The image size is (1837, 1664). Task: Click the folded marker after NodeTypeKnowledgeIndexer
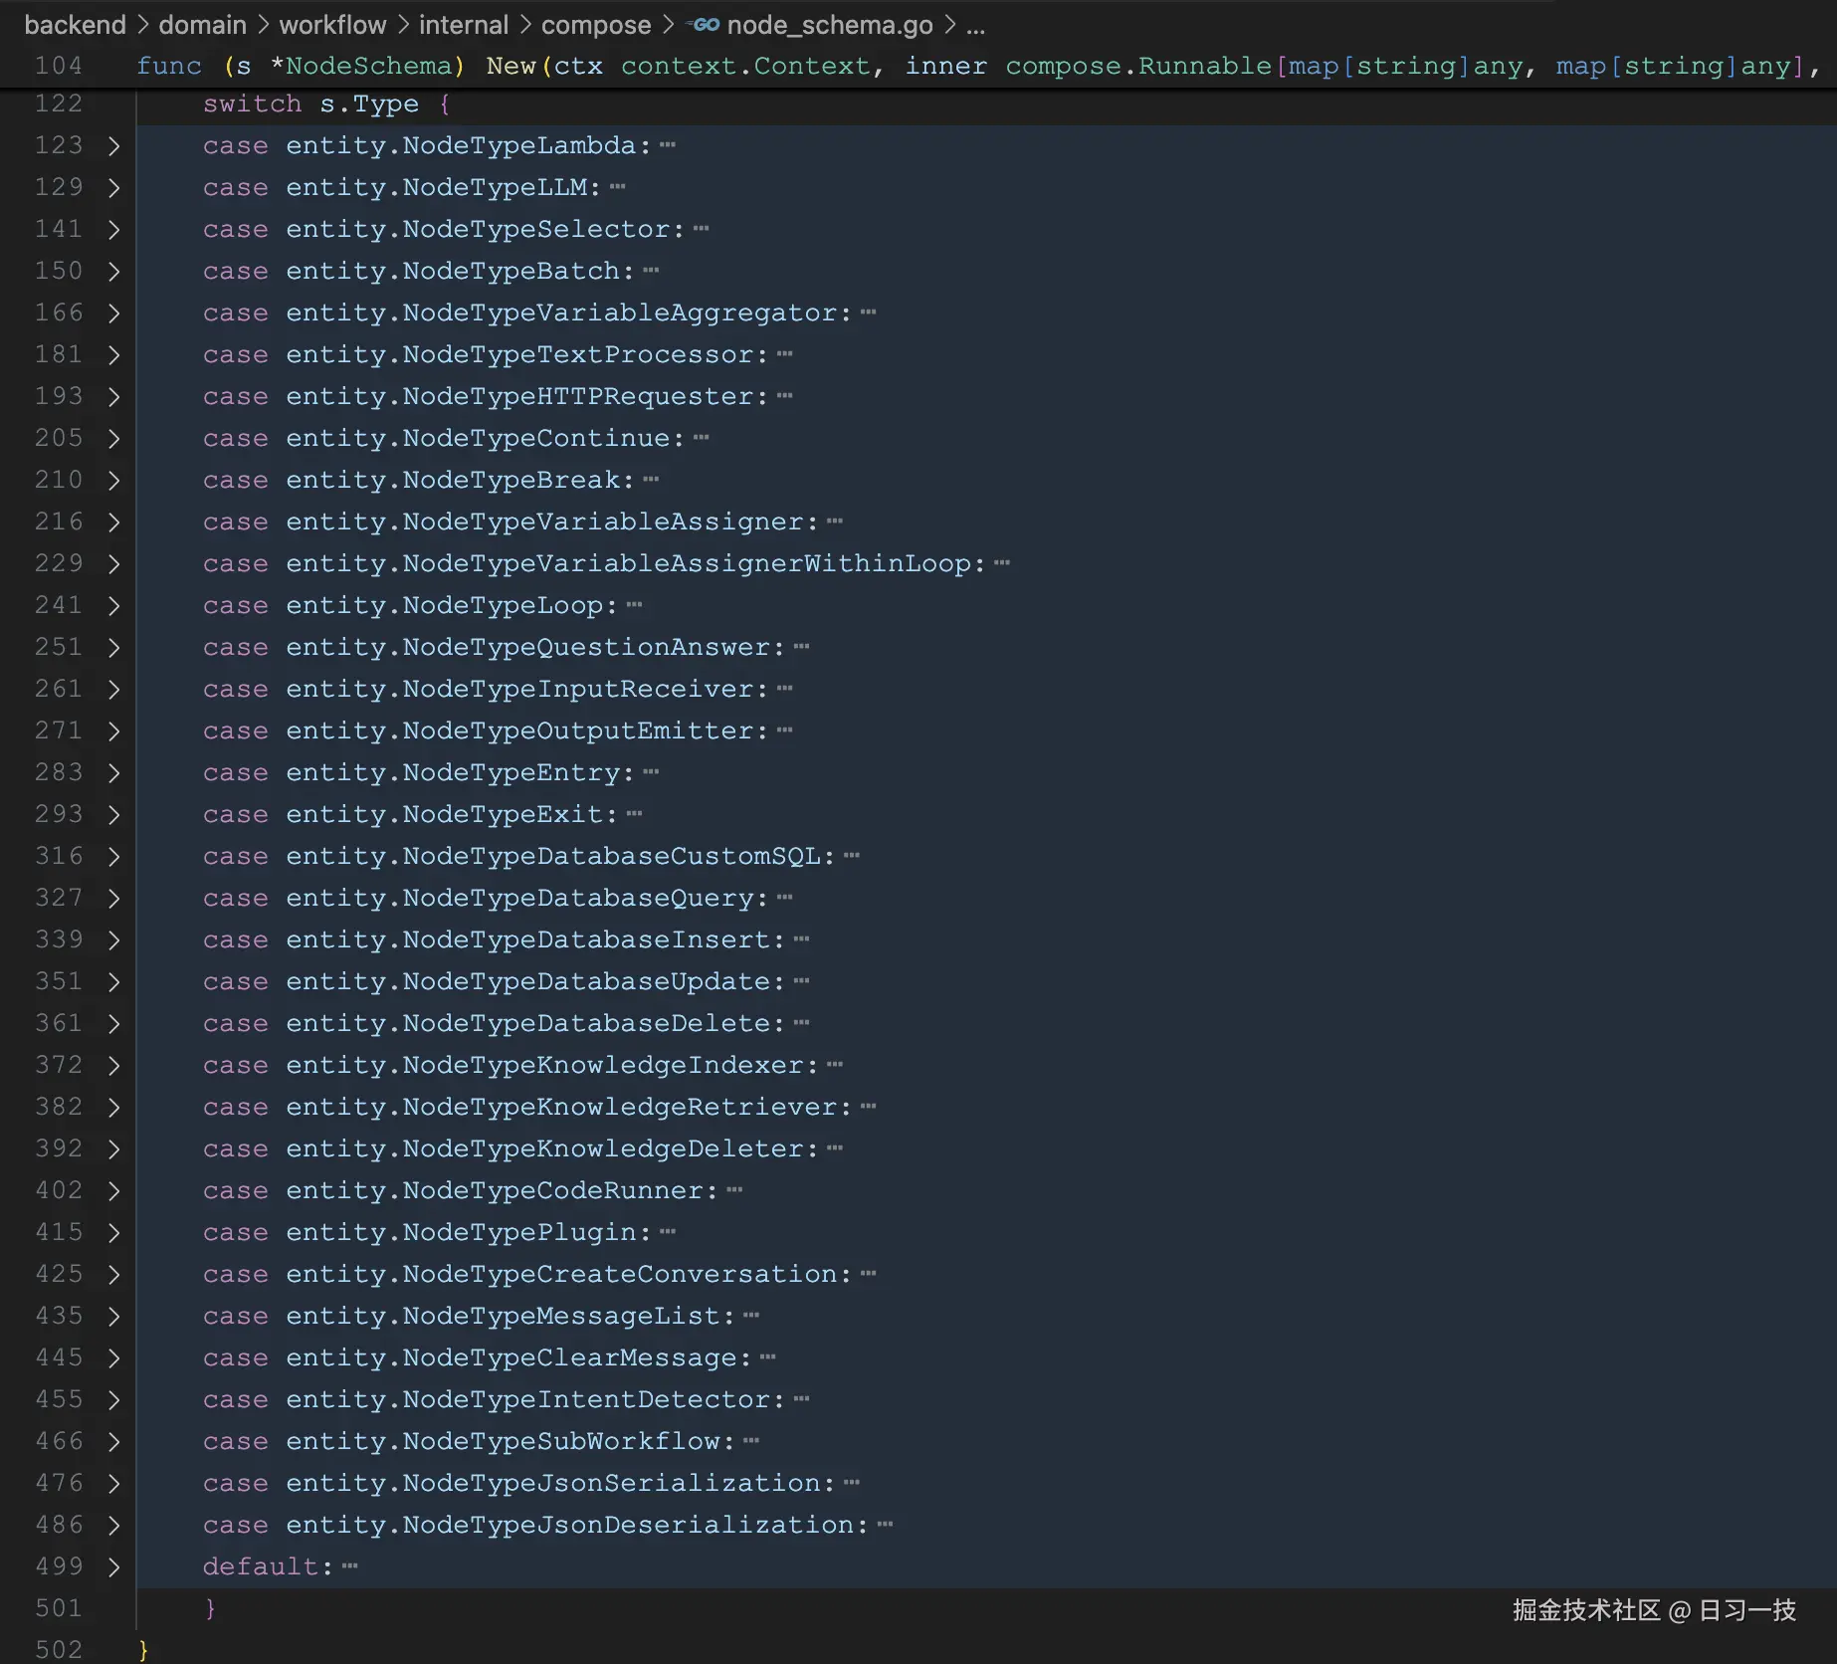836,1065
